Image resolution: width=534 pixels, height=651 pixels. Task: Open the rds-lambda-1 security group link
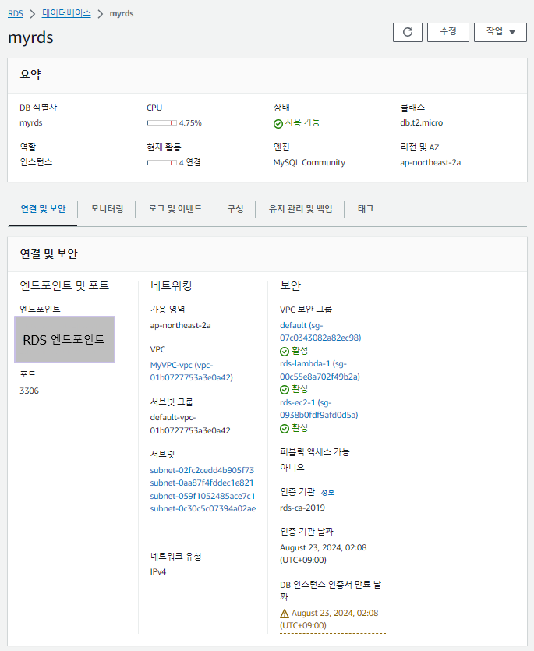pyautogui.click(x=320, y=370)
